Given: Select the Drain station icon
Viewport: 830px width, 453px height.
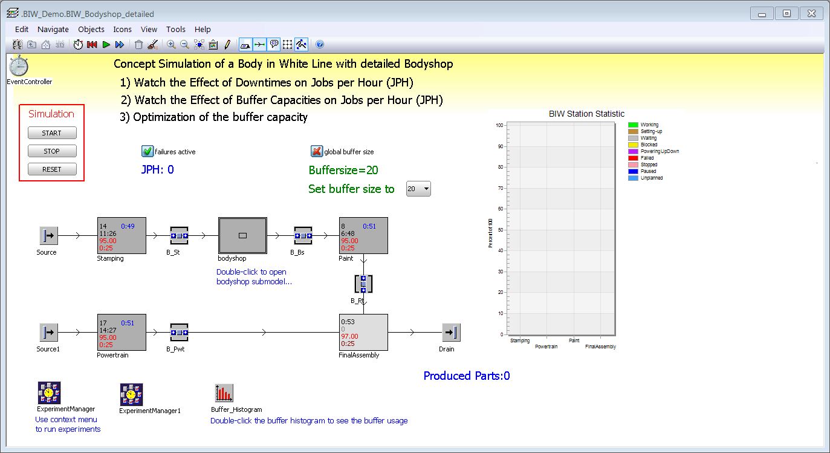Looking at the screenshot, I should point(449,331).
